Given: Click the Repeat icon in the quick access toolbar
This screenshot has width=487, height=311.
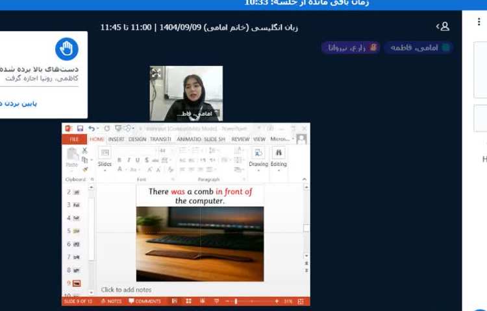Looking at the screenshot, I should [107, 128].
